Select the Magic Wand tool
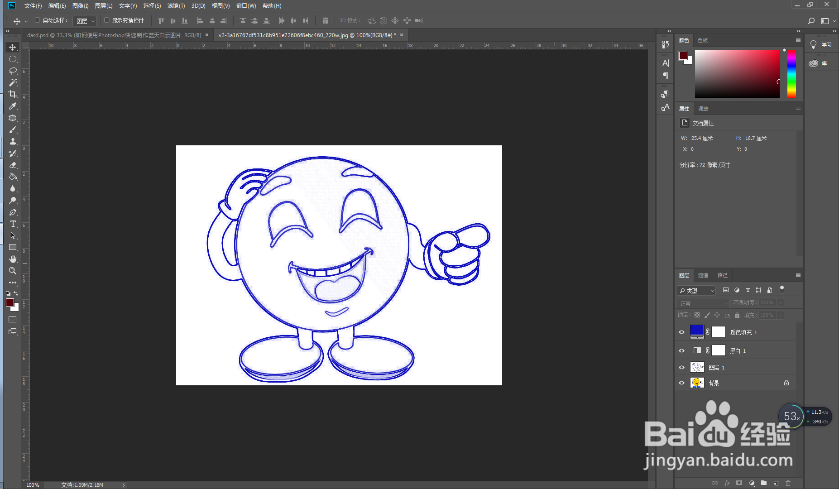Screen dimensions: 839x489 (13, 82)
